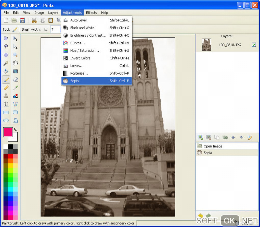Select the Text tool

pyautogui.click(x=6, y=104)
